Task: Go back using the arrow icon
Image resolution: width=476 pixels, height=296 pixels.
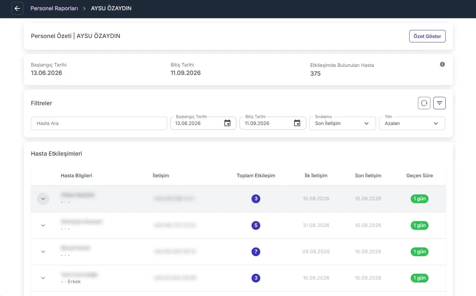Action: (17, 8)
